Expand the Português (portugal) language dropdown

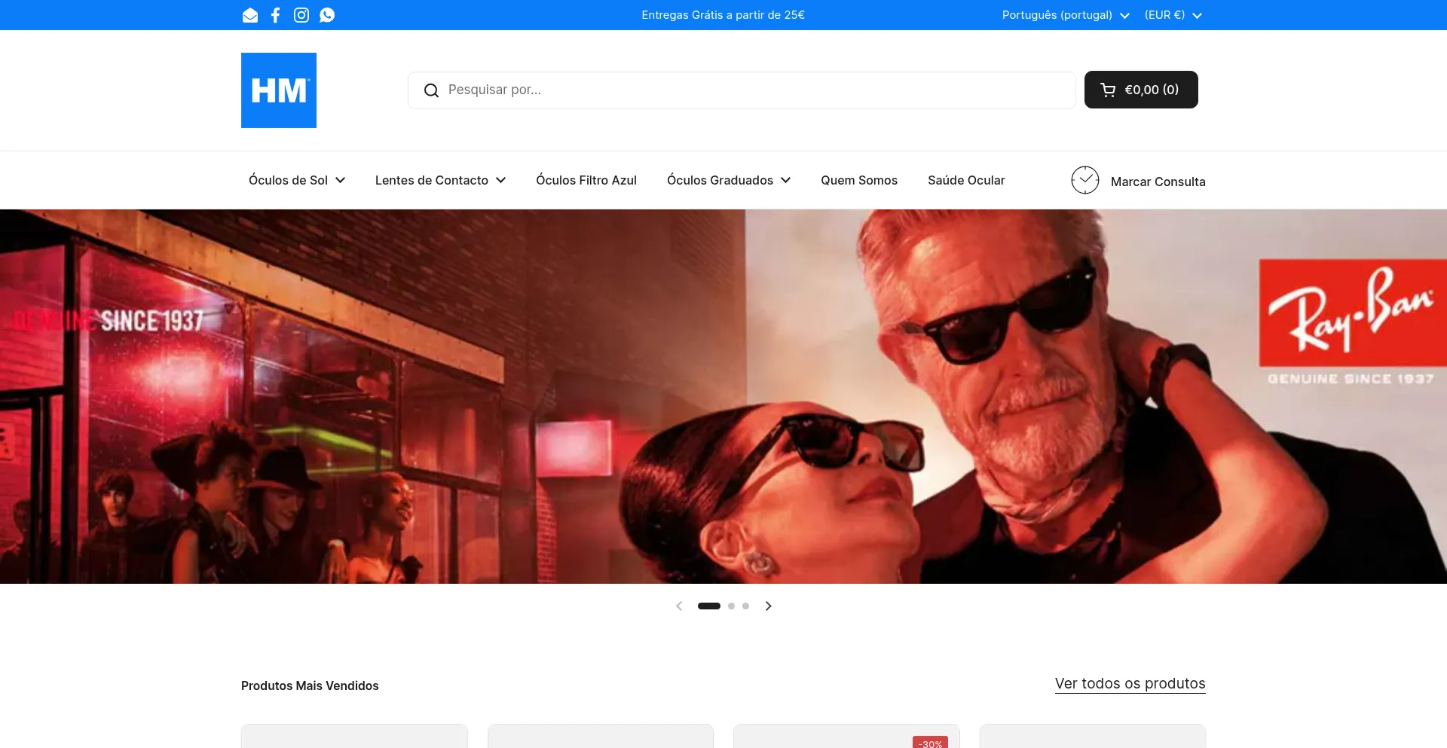(1065, 15)
